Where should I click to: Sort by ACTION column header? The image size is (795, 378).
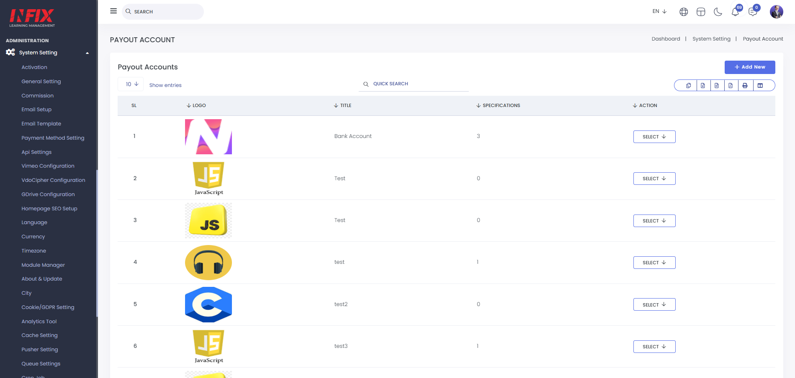tap(645, 105)
